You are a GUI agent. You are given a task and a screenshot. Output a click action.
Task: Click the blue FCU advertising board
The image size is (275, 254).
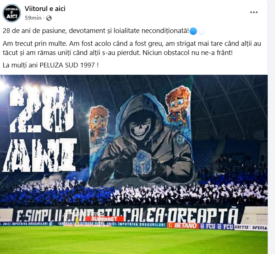pos(217,227)
